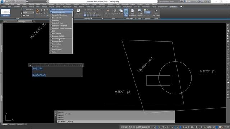
Task: Open the workspace selector dropdown
Action: pyautogui.click(x=37, y=1)
